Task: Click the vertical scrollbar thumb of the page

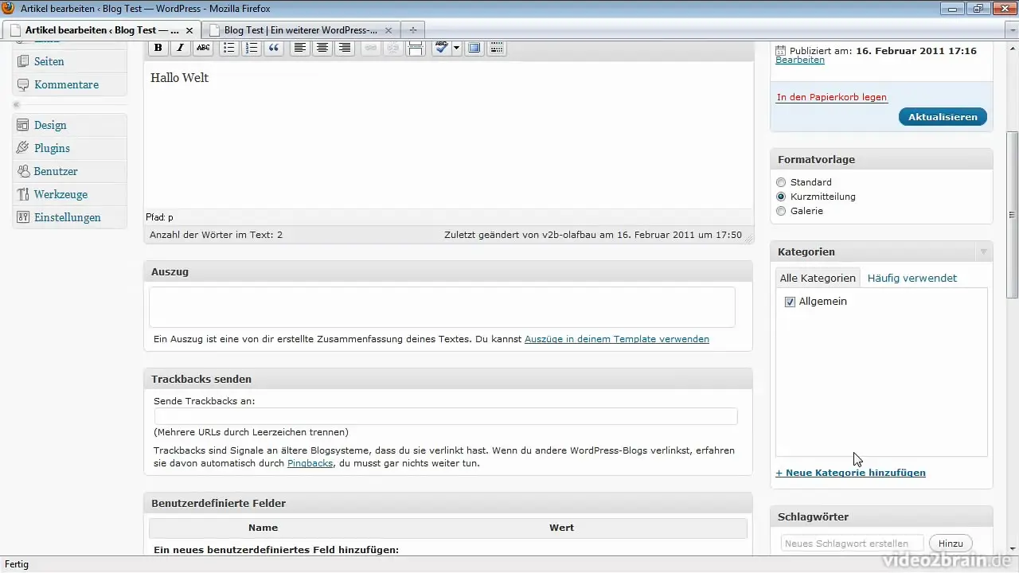Action: pyautogui.click(x=1013, y=214)
